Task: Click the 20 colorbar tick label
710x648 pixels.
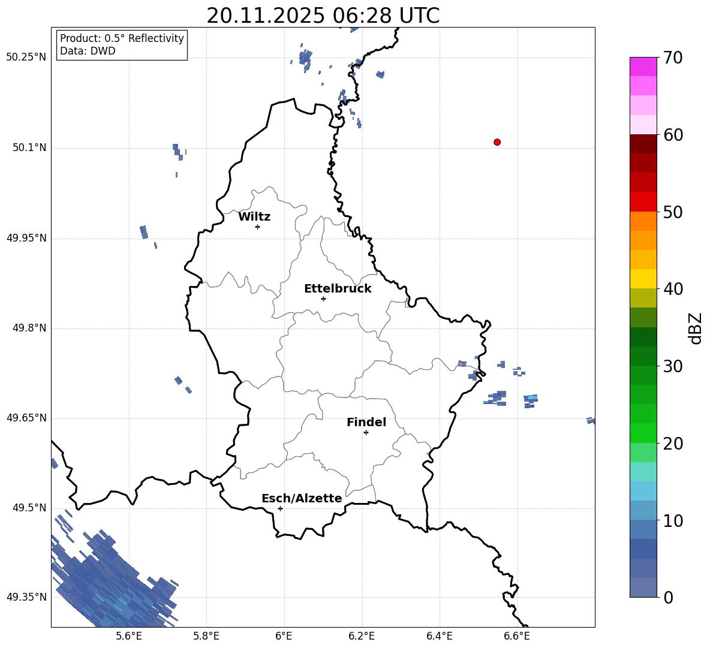Action: pyautogui.click(x=673, y=444)
